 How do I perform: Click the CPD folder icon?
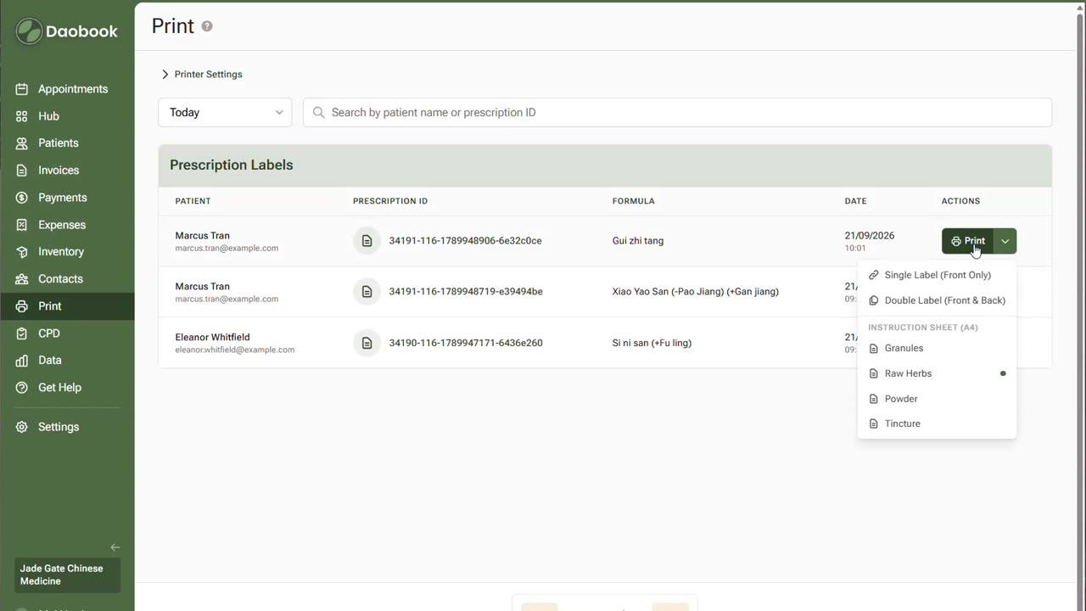point(22,334)
